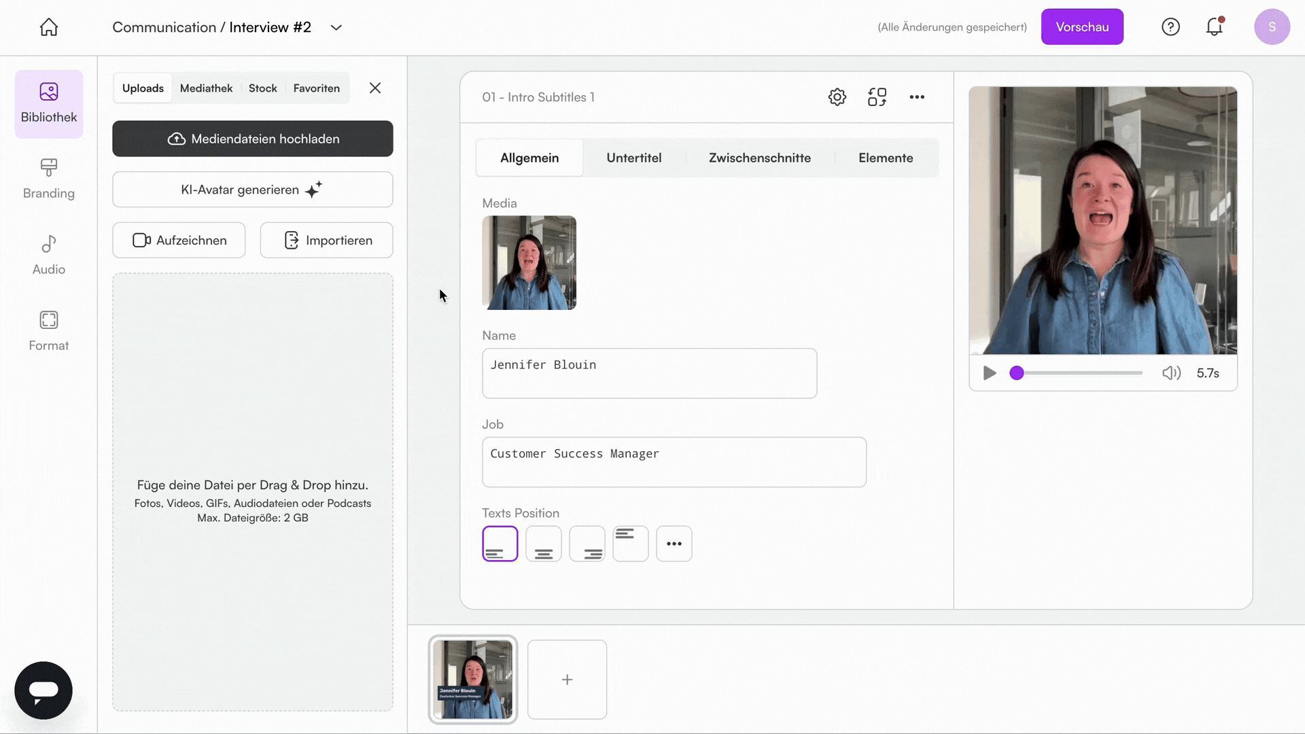Click the drag and drop upload area
Screen dimensions: 1305x734
click(x=253, y=492)
